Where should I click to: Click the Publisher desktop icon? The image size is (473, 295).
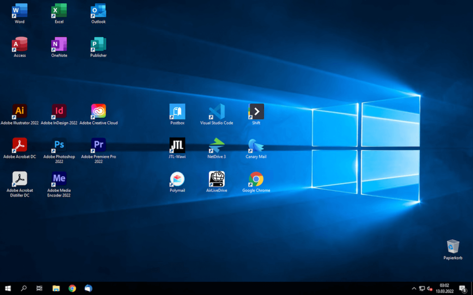[x=98, y=47]
